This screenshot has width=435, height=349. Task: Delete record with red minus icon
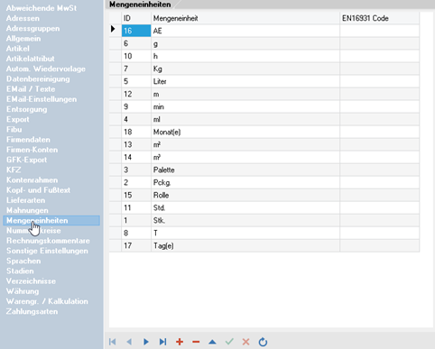[x=196, y=342]
